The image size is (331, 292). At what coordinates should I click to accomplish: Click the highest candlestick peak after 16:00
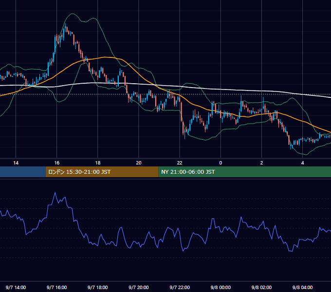pos(65,27)
